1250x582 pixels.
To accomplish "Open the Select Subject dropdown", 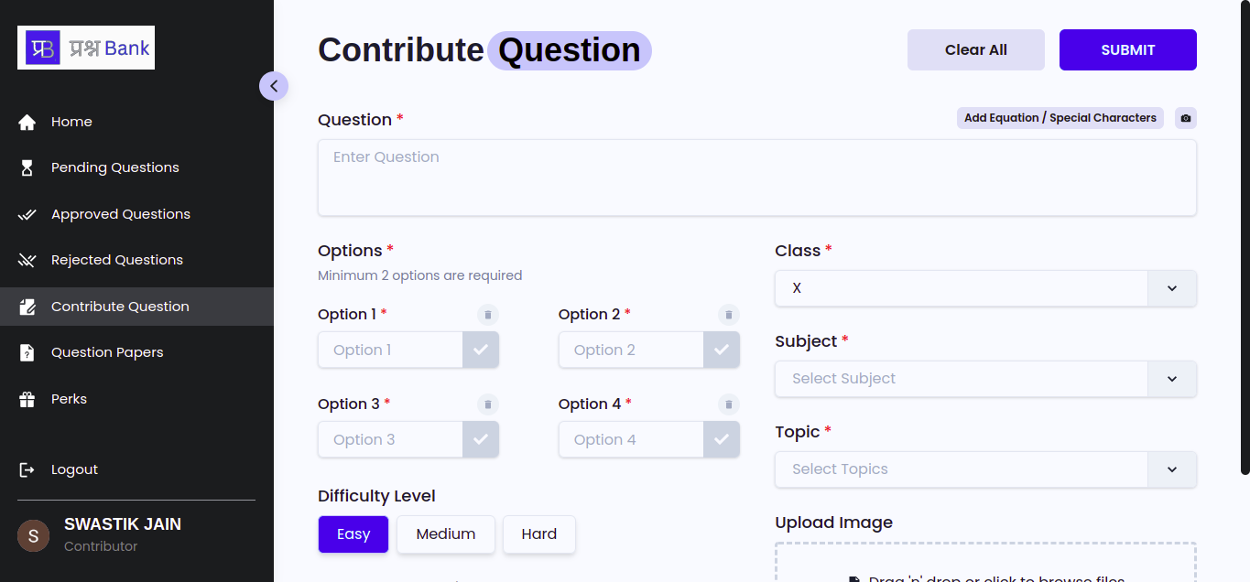I will (x=985, y=379).
